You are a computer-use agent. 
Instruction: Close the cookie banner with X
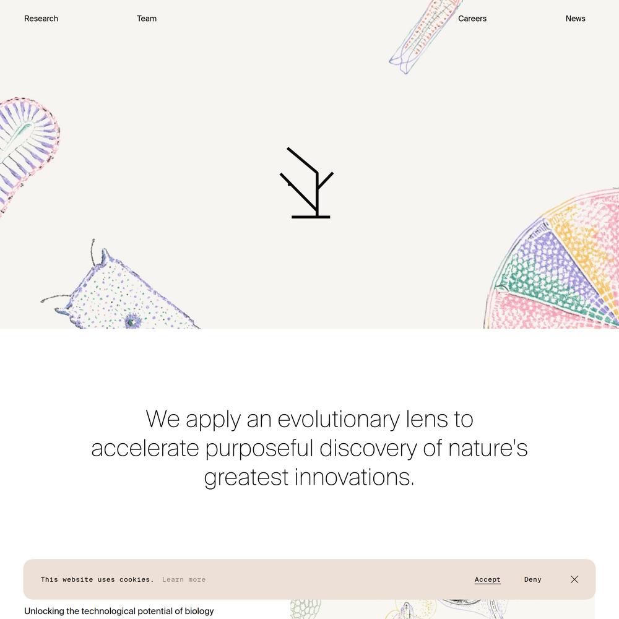point(574,579)
